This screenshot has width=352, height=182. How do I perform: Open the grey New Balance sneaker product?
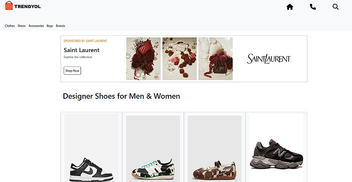point(276,155)
